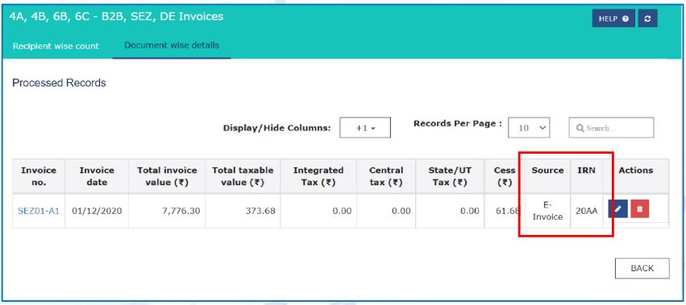The width and height of the screenshot is (686, 305).
Task: Click Total invoice value column header
Action: 167,176
